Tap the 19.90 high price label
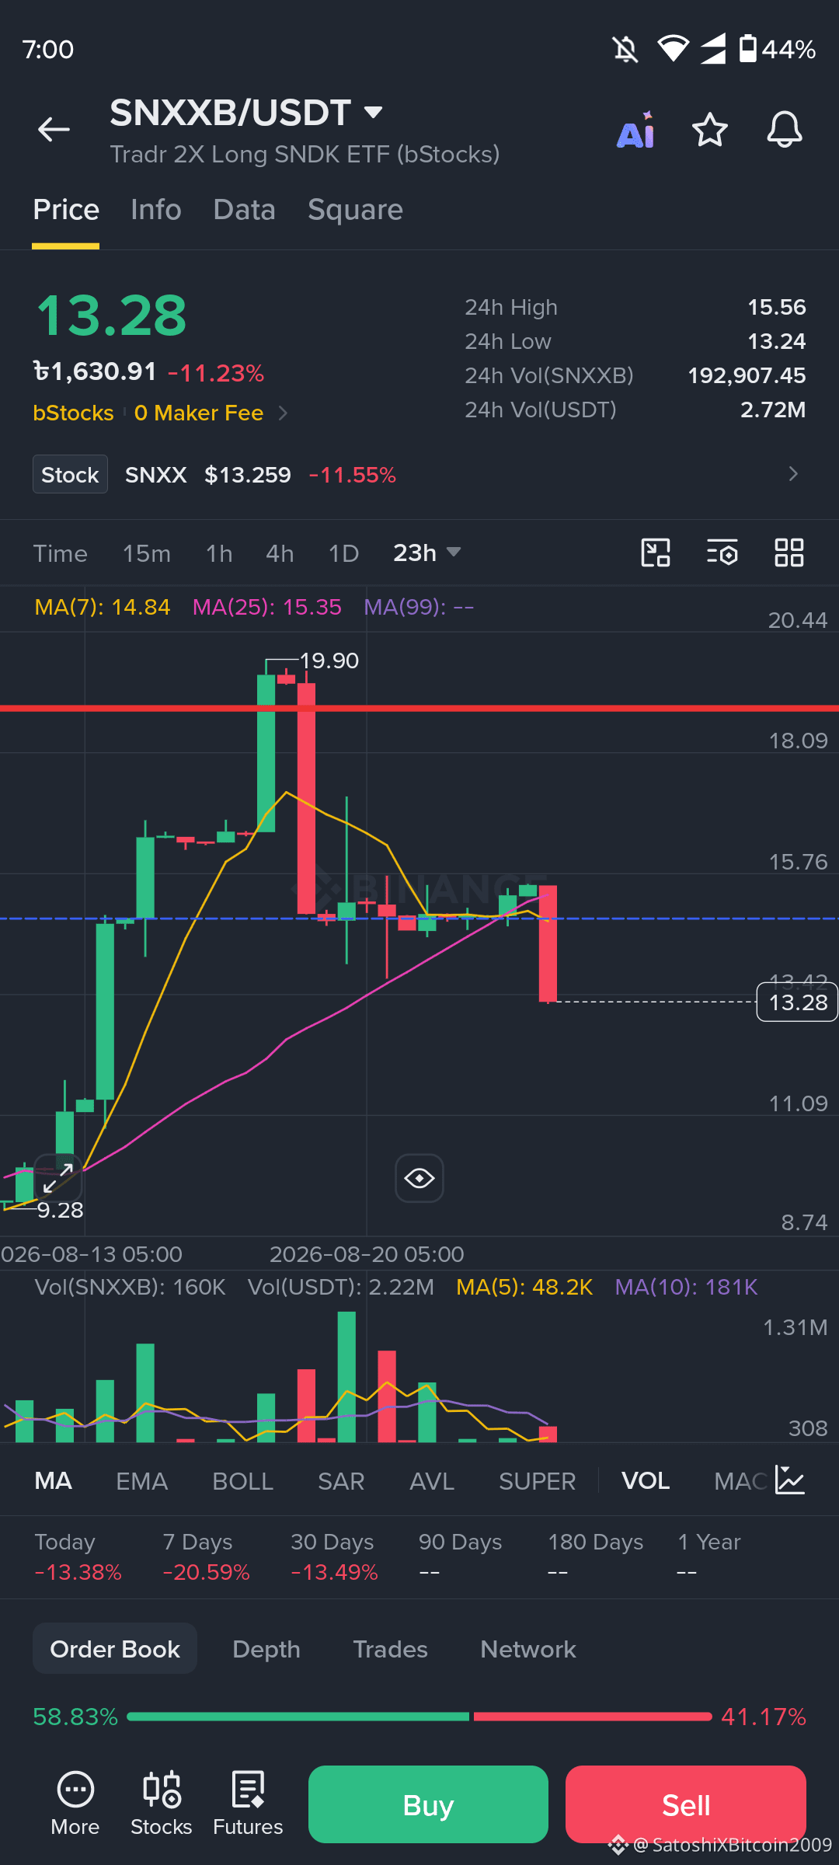This screenshot has width=839, height=1865. [329, 661]
